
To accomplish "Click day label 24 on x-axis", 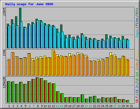I will [x=103, y=106].
